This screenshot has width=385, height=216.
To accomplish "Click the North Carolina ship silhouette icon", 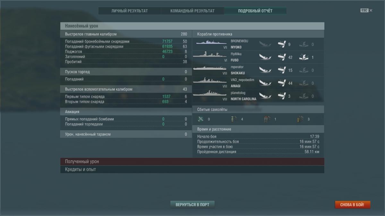I will point(208,94).
